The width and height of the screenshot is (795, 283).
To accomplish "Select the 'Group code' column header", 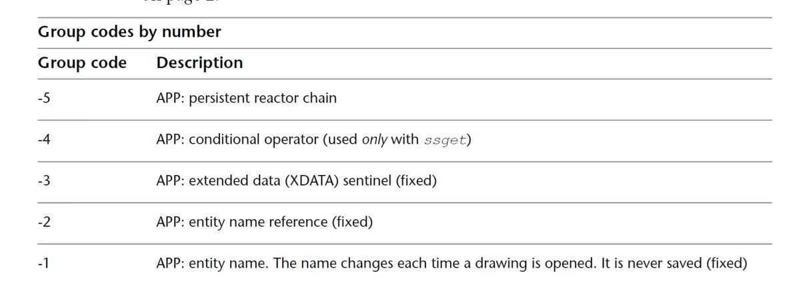I will (x=82, y=63).
